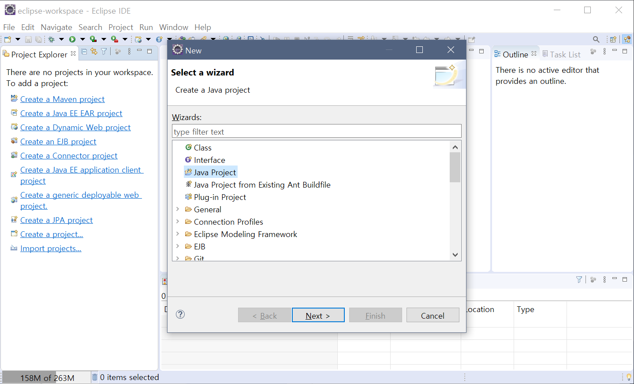The image size is (634, 384).
Task: Open the toolbar Search magnifier icon
Action: click(x=596, y=39)
